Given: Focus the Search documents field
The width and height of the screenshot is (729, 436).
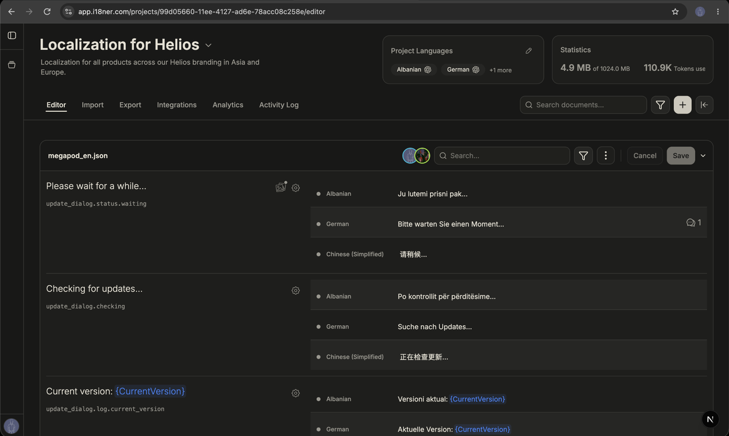Looking at the screenshot, I should 583,105.
